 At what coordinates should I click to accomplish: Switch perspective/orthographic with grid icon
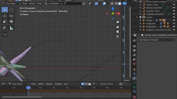[x=118, y=37]
